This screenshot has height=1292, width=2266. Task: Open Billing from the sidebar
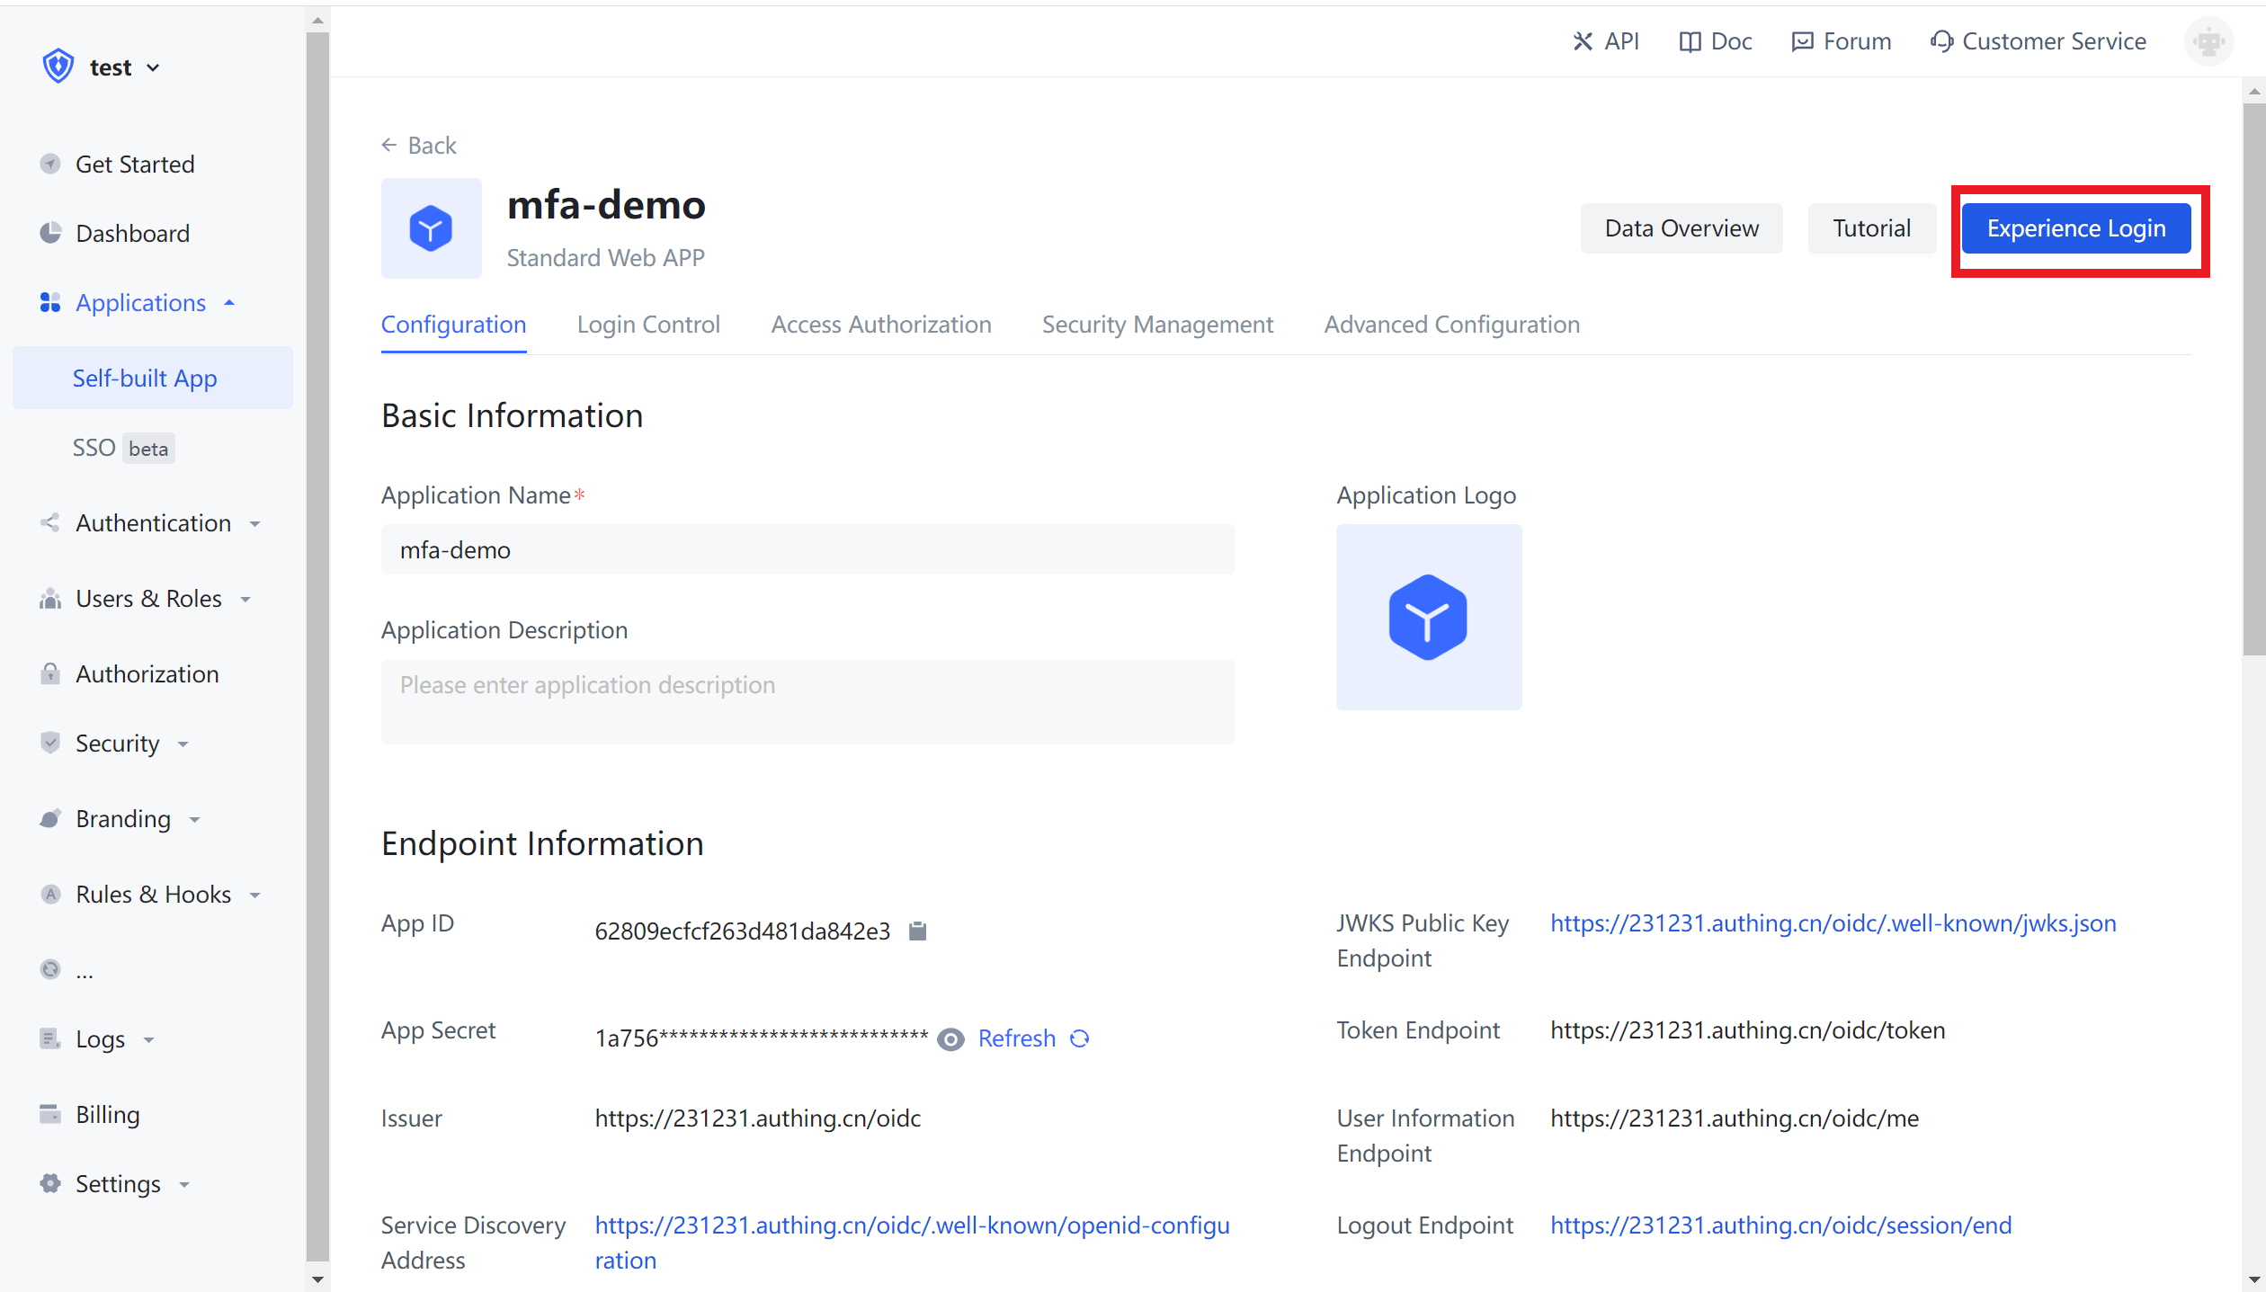tap(107, 1113)
